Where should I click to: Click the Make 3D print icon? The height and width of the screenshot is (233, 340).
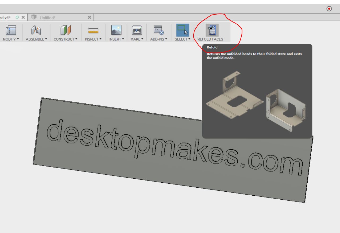coord(137,30)
